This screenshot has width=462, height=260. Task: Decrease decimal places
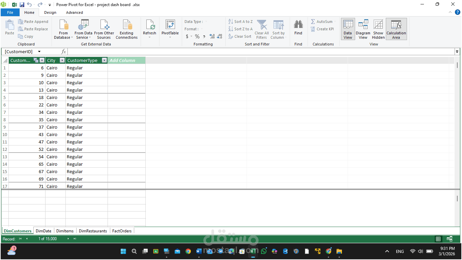(x=220, y=36)
